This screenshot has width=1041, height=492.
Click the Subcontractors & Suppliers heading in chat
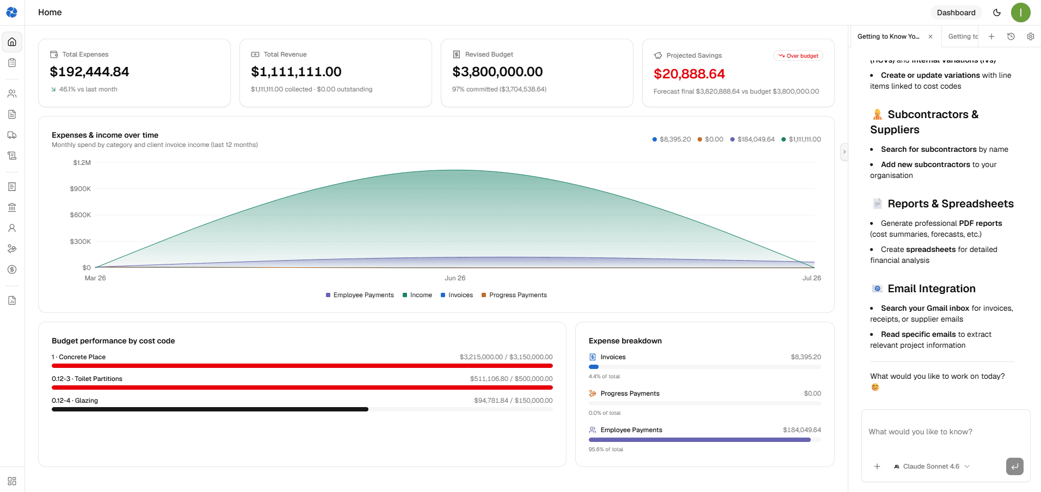(925, 122)
